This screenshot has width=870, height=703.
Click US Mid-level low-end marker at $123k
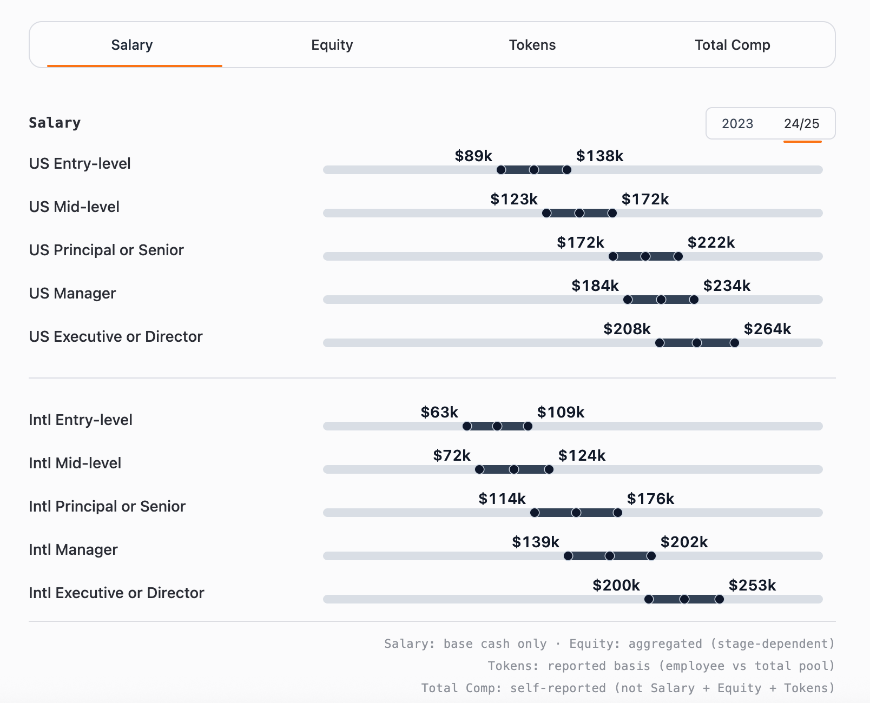(x=546, y=213)
